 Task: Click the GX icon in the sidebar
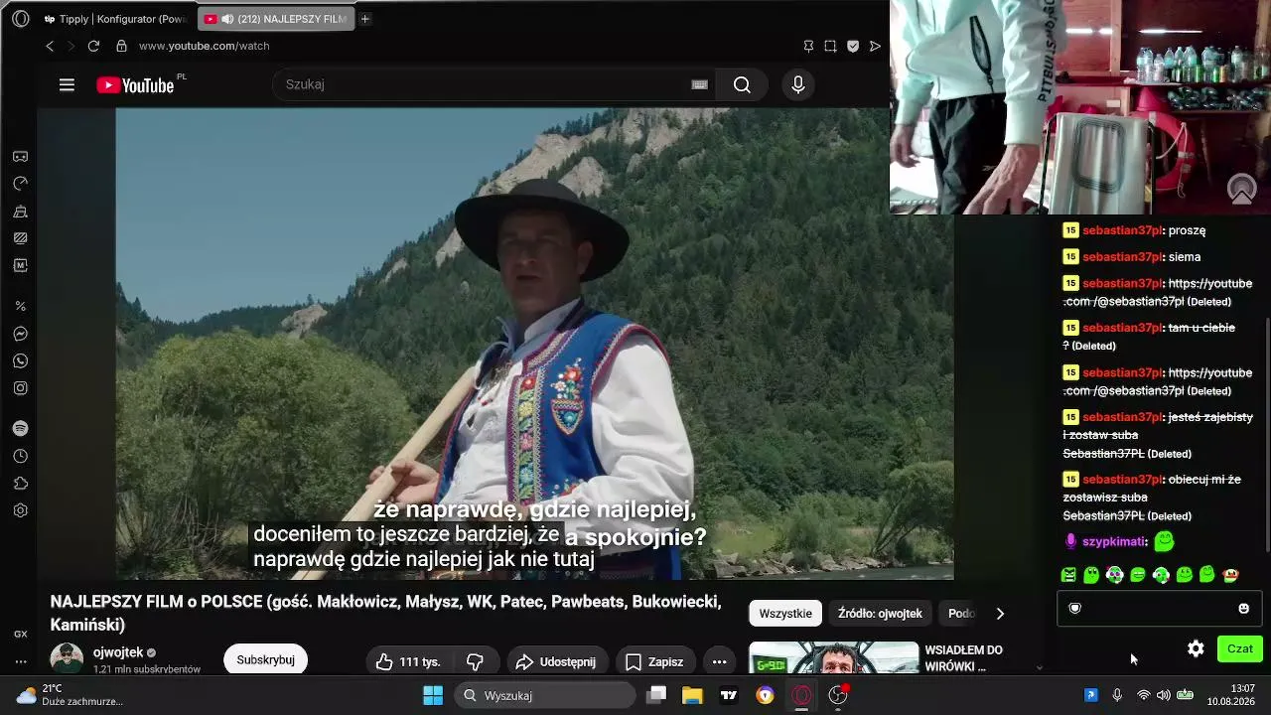click(20, 634)
